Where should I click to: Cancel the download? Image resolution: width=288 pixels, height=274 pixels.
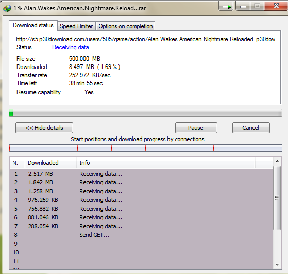(251, 128)
